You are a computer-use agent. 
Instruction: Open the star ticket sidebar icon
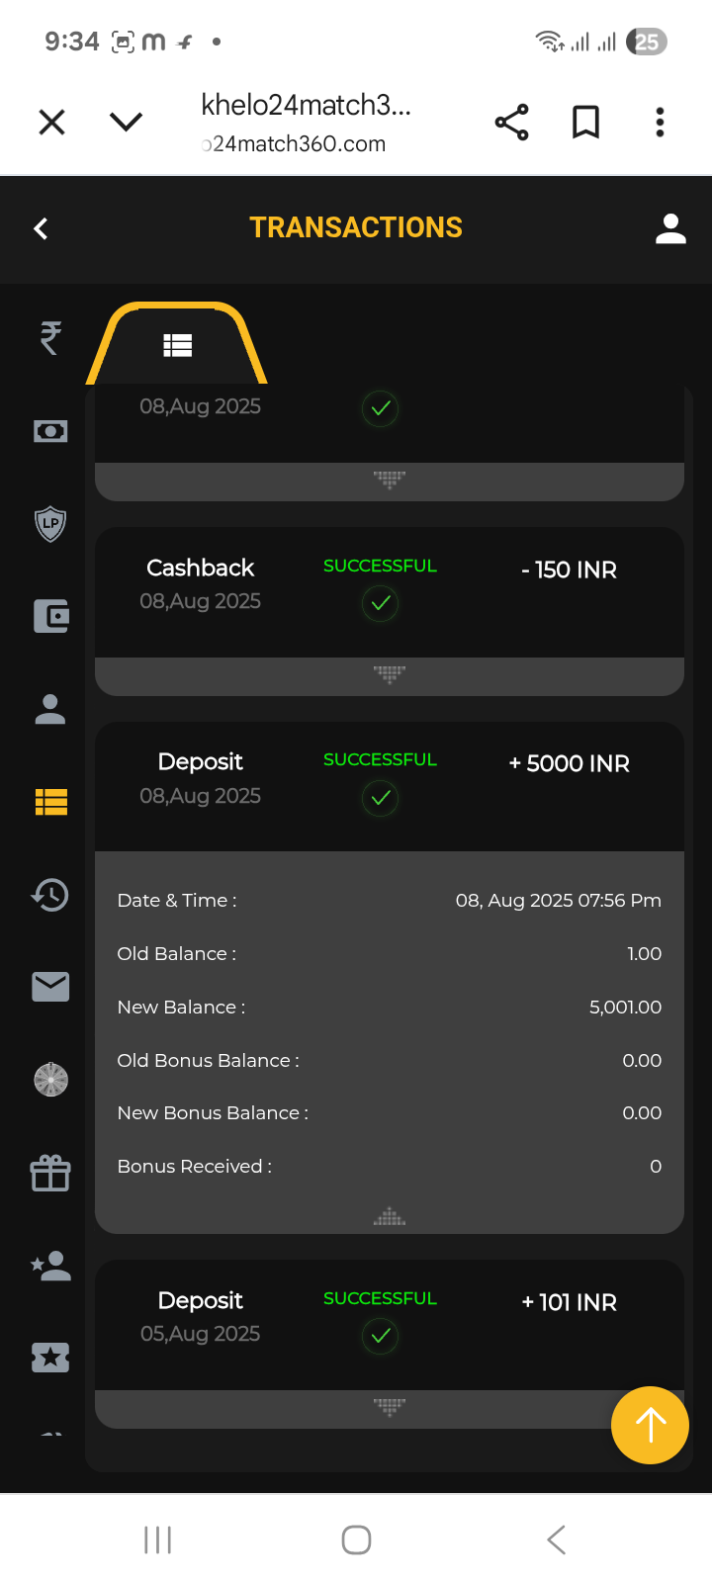(50, 1358)
